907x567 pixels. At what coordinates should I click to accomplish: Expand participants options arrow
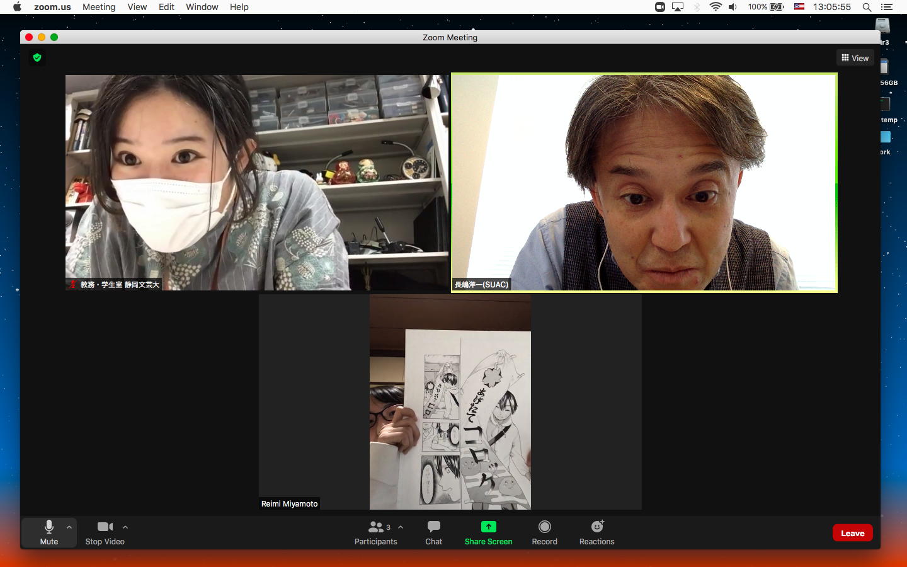(x=401, y=527)
